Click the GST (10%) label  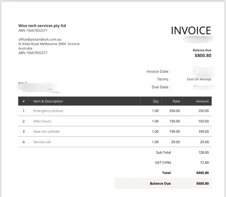(x=164, y=162)
